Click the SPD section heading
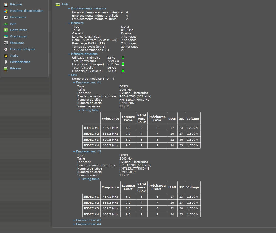276x233 pixels. point(74,75)
